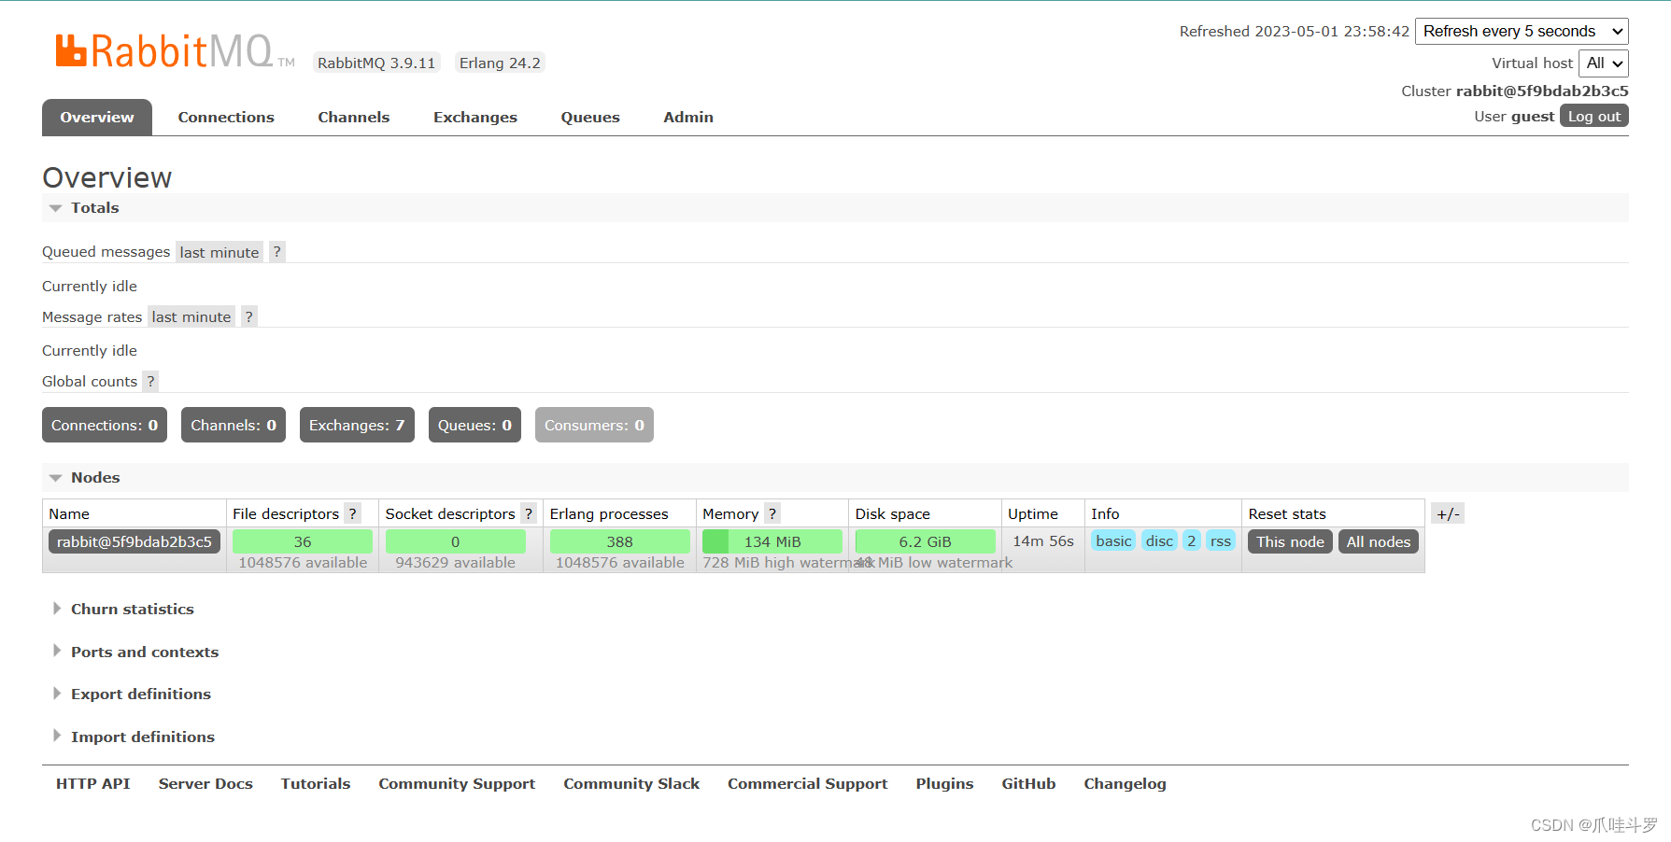Click the 0 socket descriptors bar
This screenshot has width=1671, height=842.
(x=456, y=541)
